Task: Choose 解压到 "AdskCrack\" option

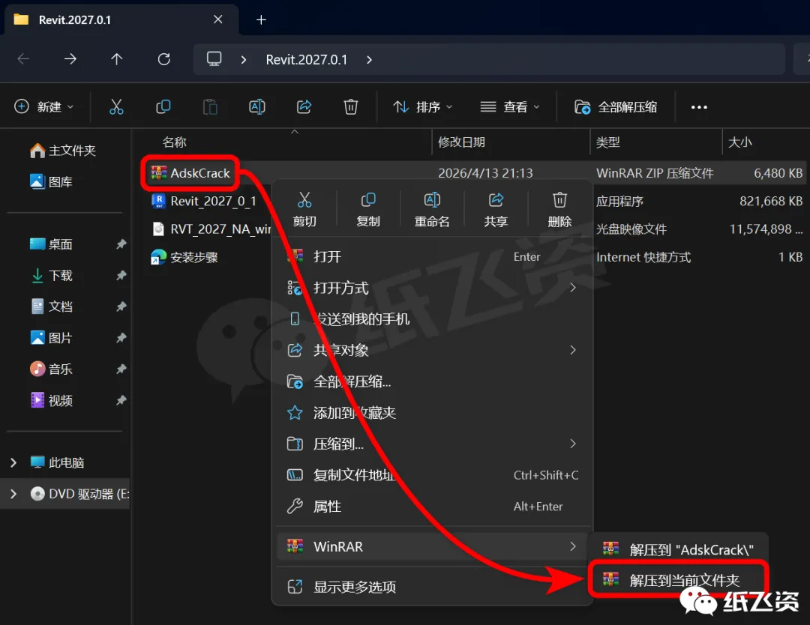Action: click(x=678, y=549)
